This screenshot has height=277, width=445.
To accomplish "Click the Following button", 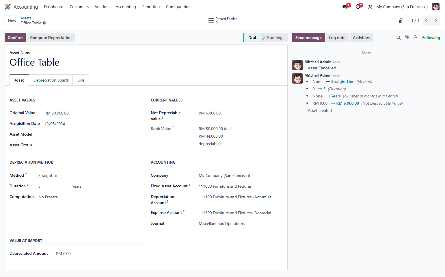I will 431,38.
